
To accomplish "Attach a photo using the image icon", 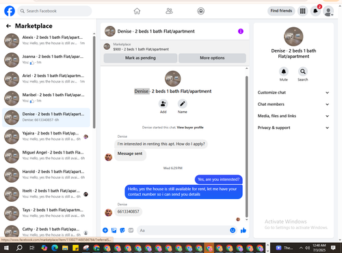I will 114,230.
